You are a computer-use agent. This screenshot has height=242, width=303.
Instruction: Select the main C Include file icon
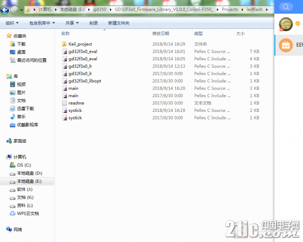(x=65, y=96)
